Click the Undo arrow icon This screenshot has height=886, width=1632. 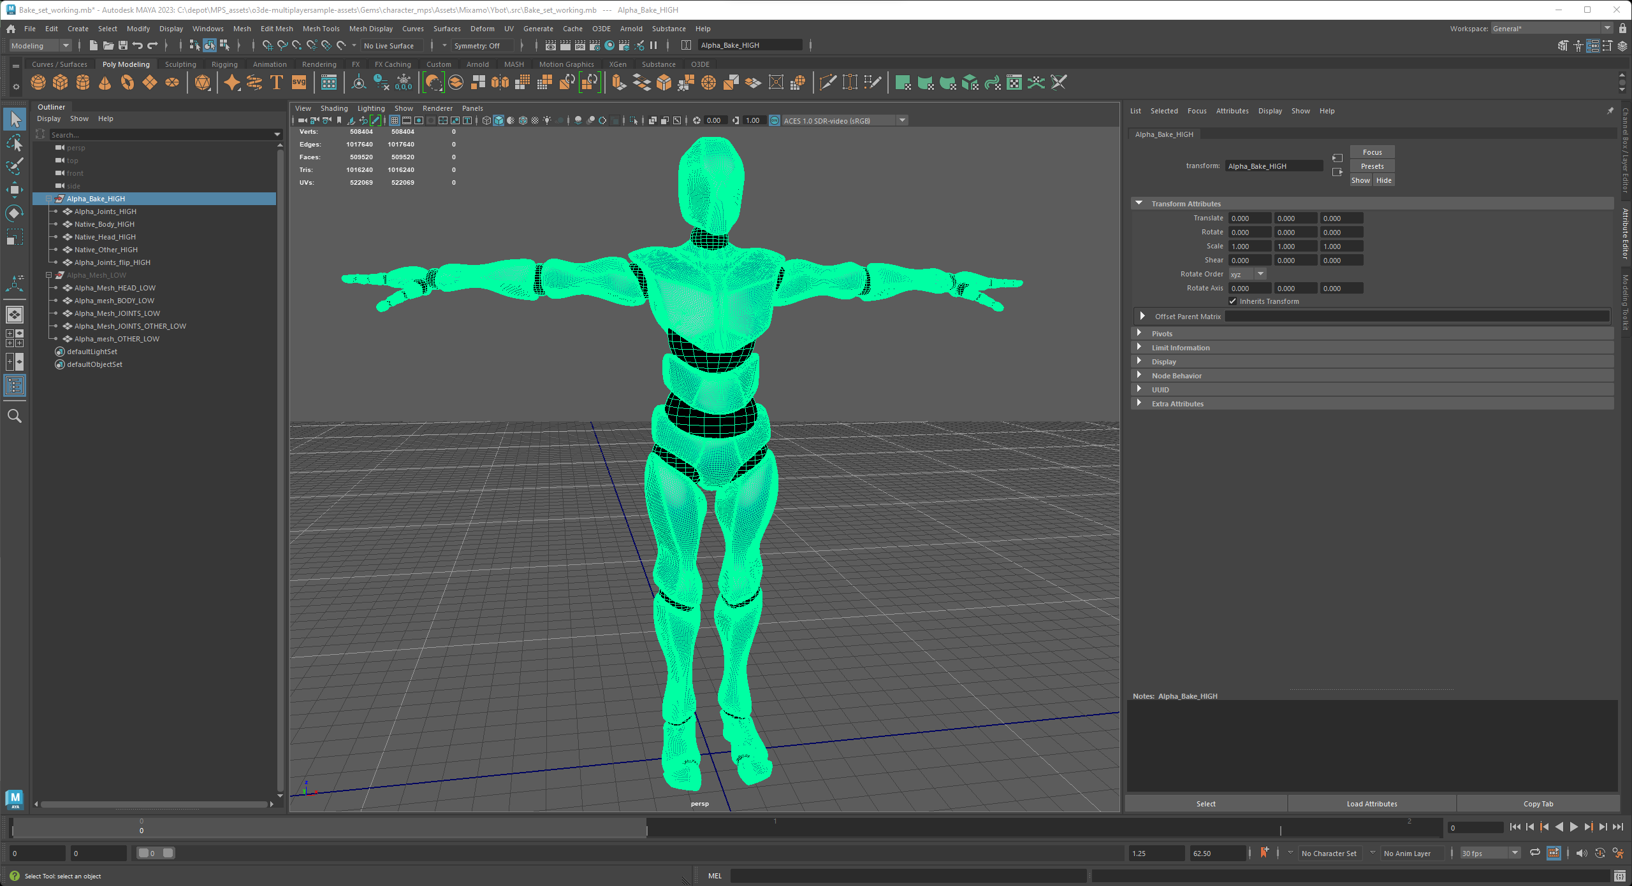[x=138, y=45]
